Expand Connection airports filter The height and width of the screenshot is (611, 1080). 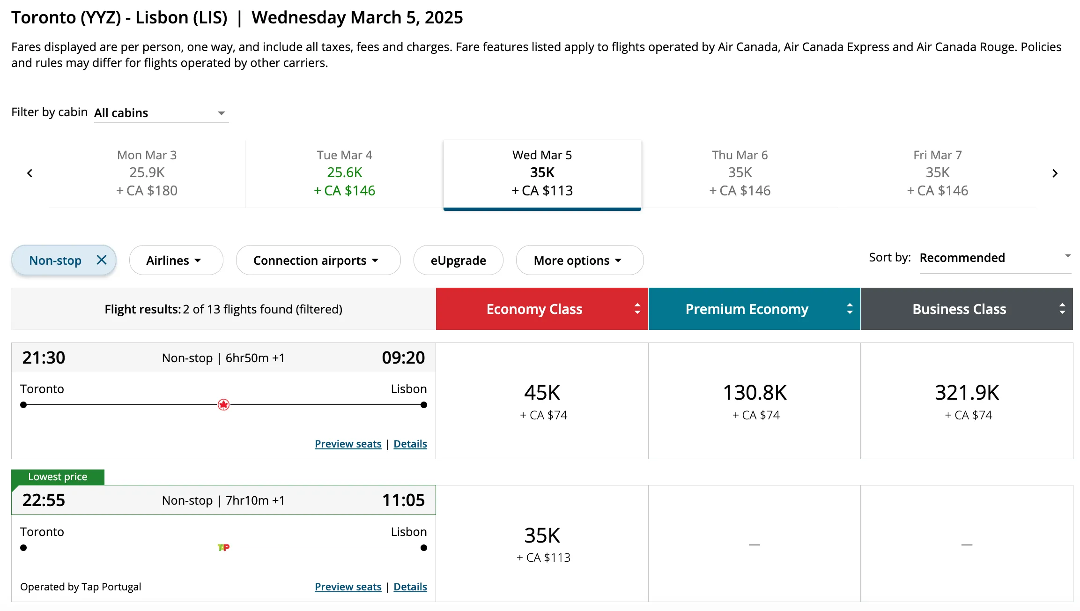pyautogui.click(x=318, y=260)
